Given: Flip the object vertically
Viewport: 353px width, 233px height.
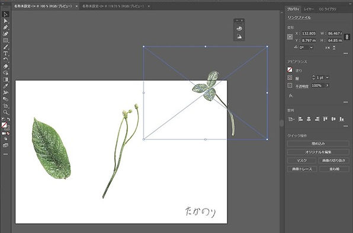Looking at the screenshot, I should tap(334, 48).
